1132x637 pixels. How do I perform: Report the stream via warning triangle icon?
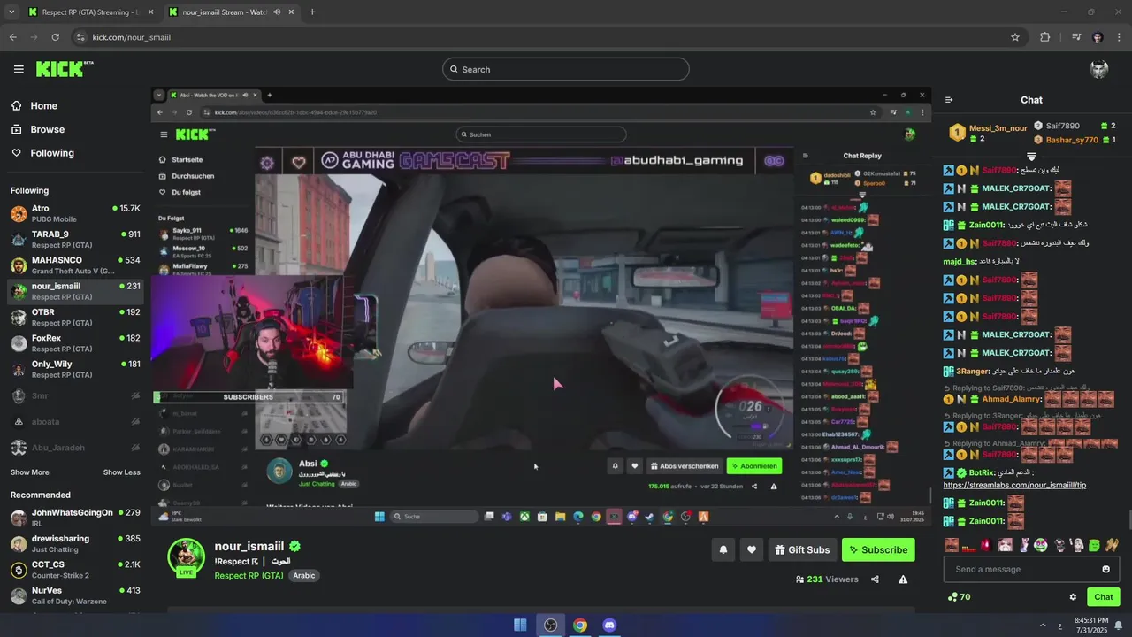[903, 579]
